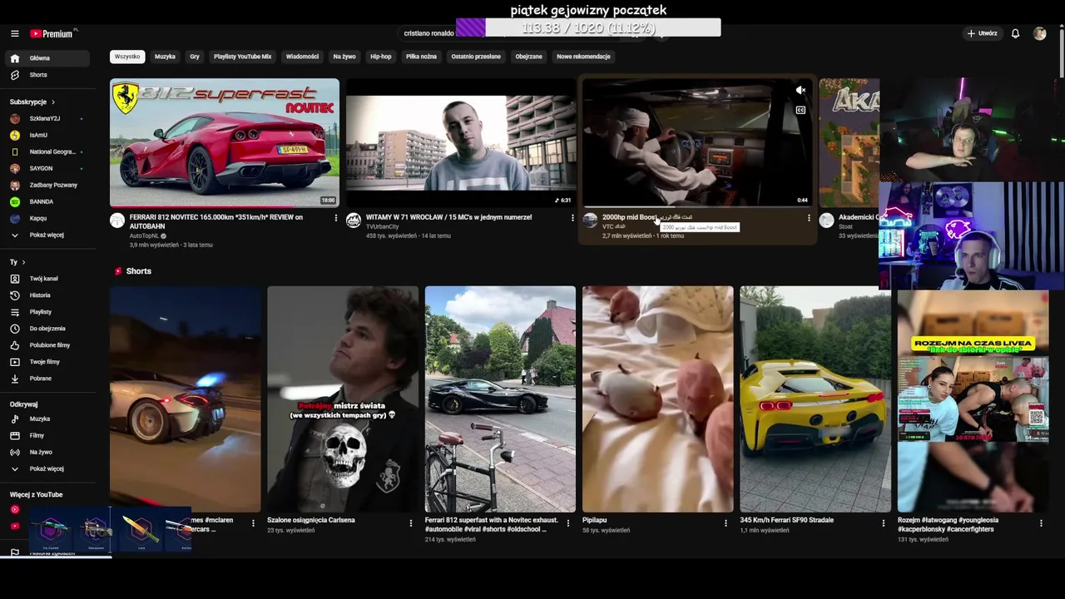Click the Utwórz create button

coord(982,33)
